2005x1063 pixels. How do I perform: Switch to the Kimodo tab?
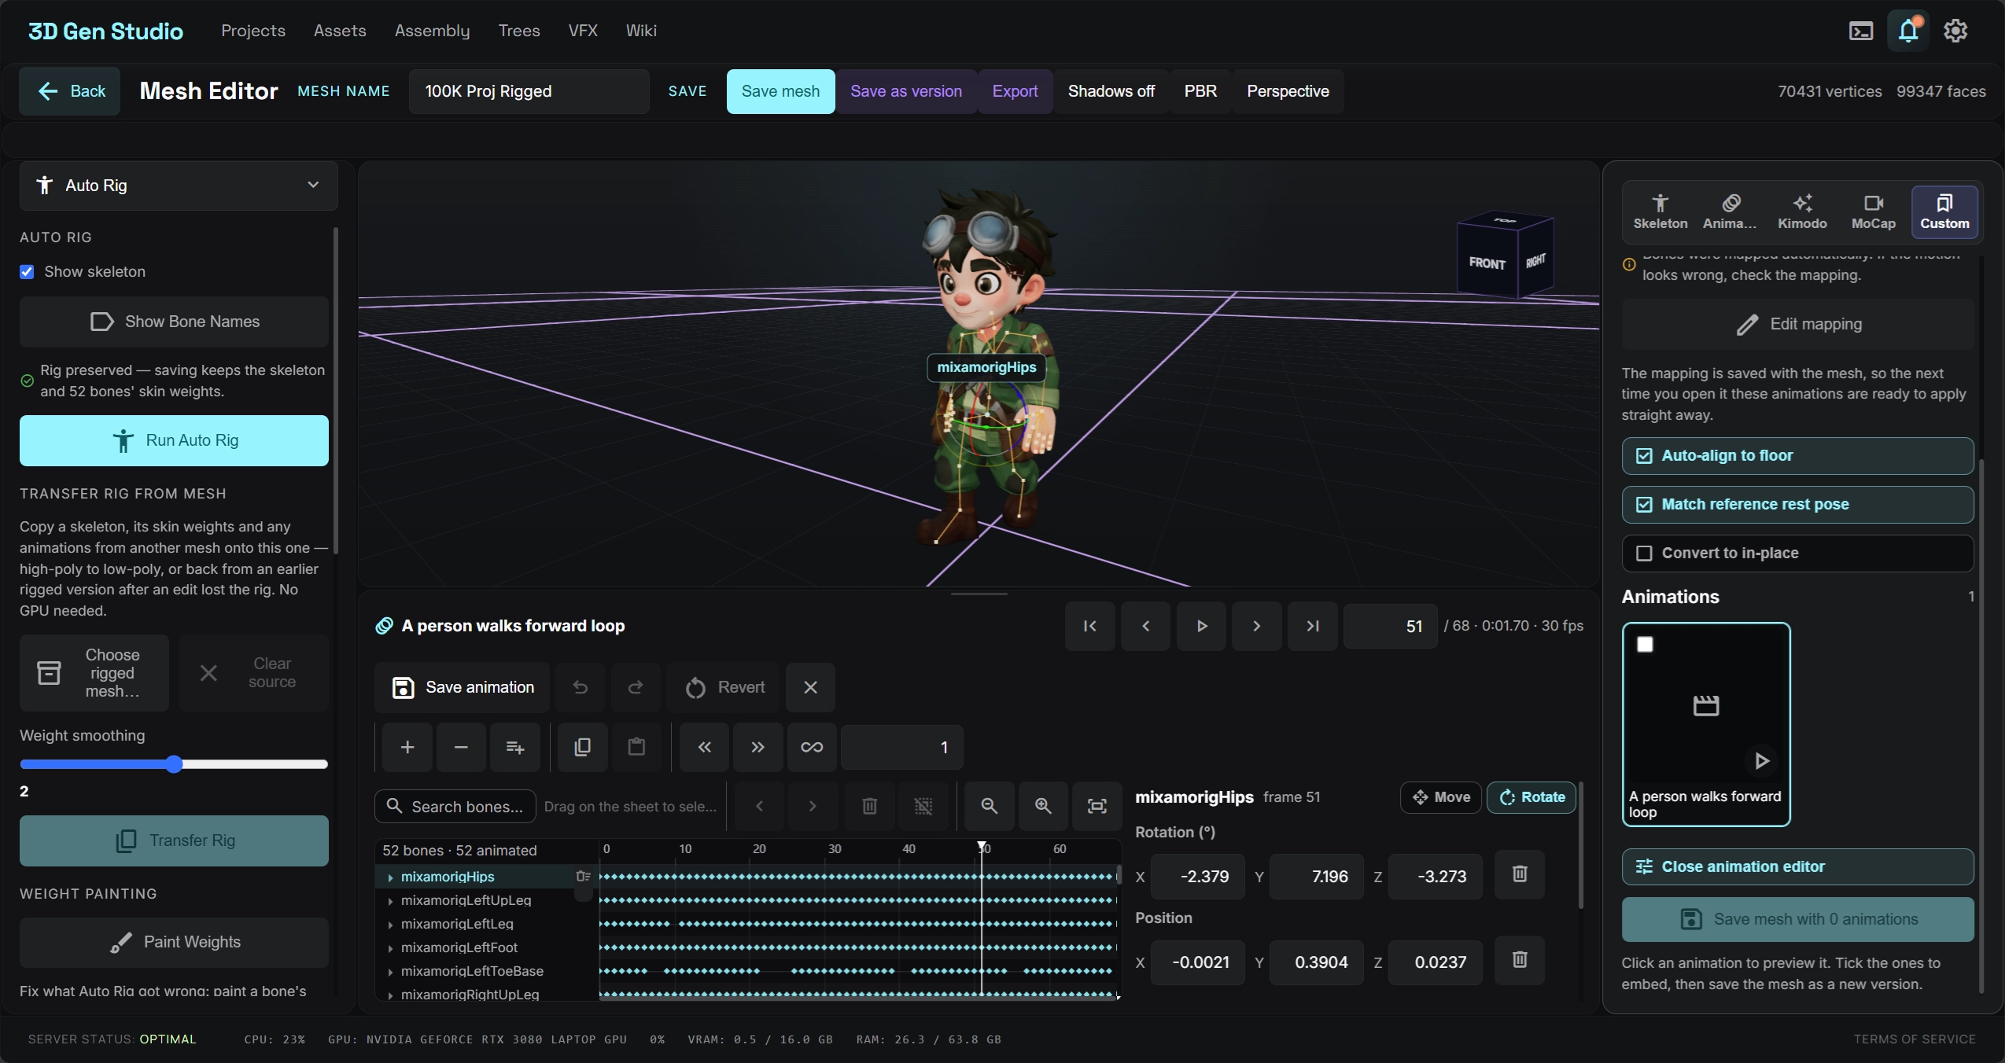point(1802,212)
